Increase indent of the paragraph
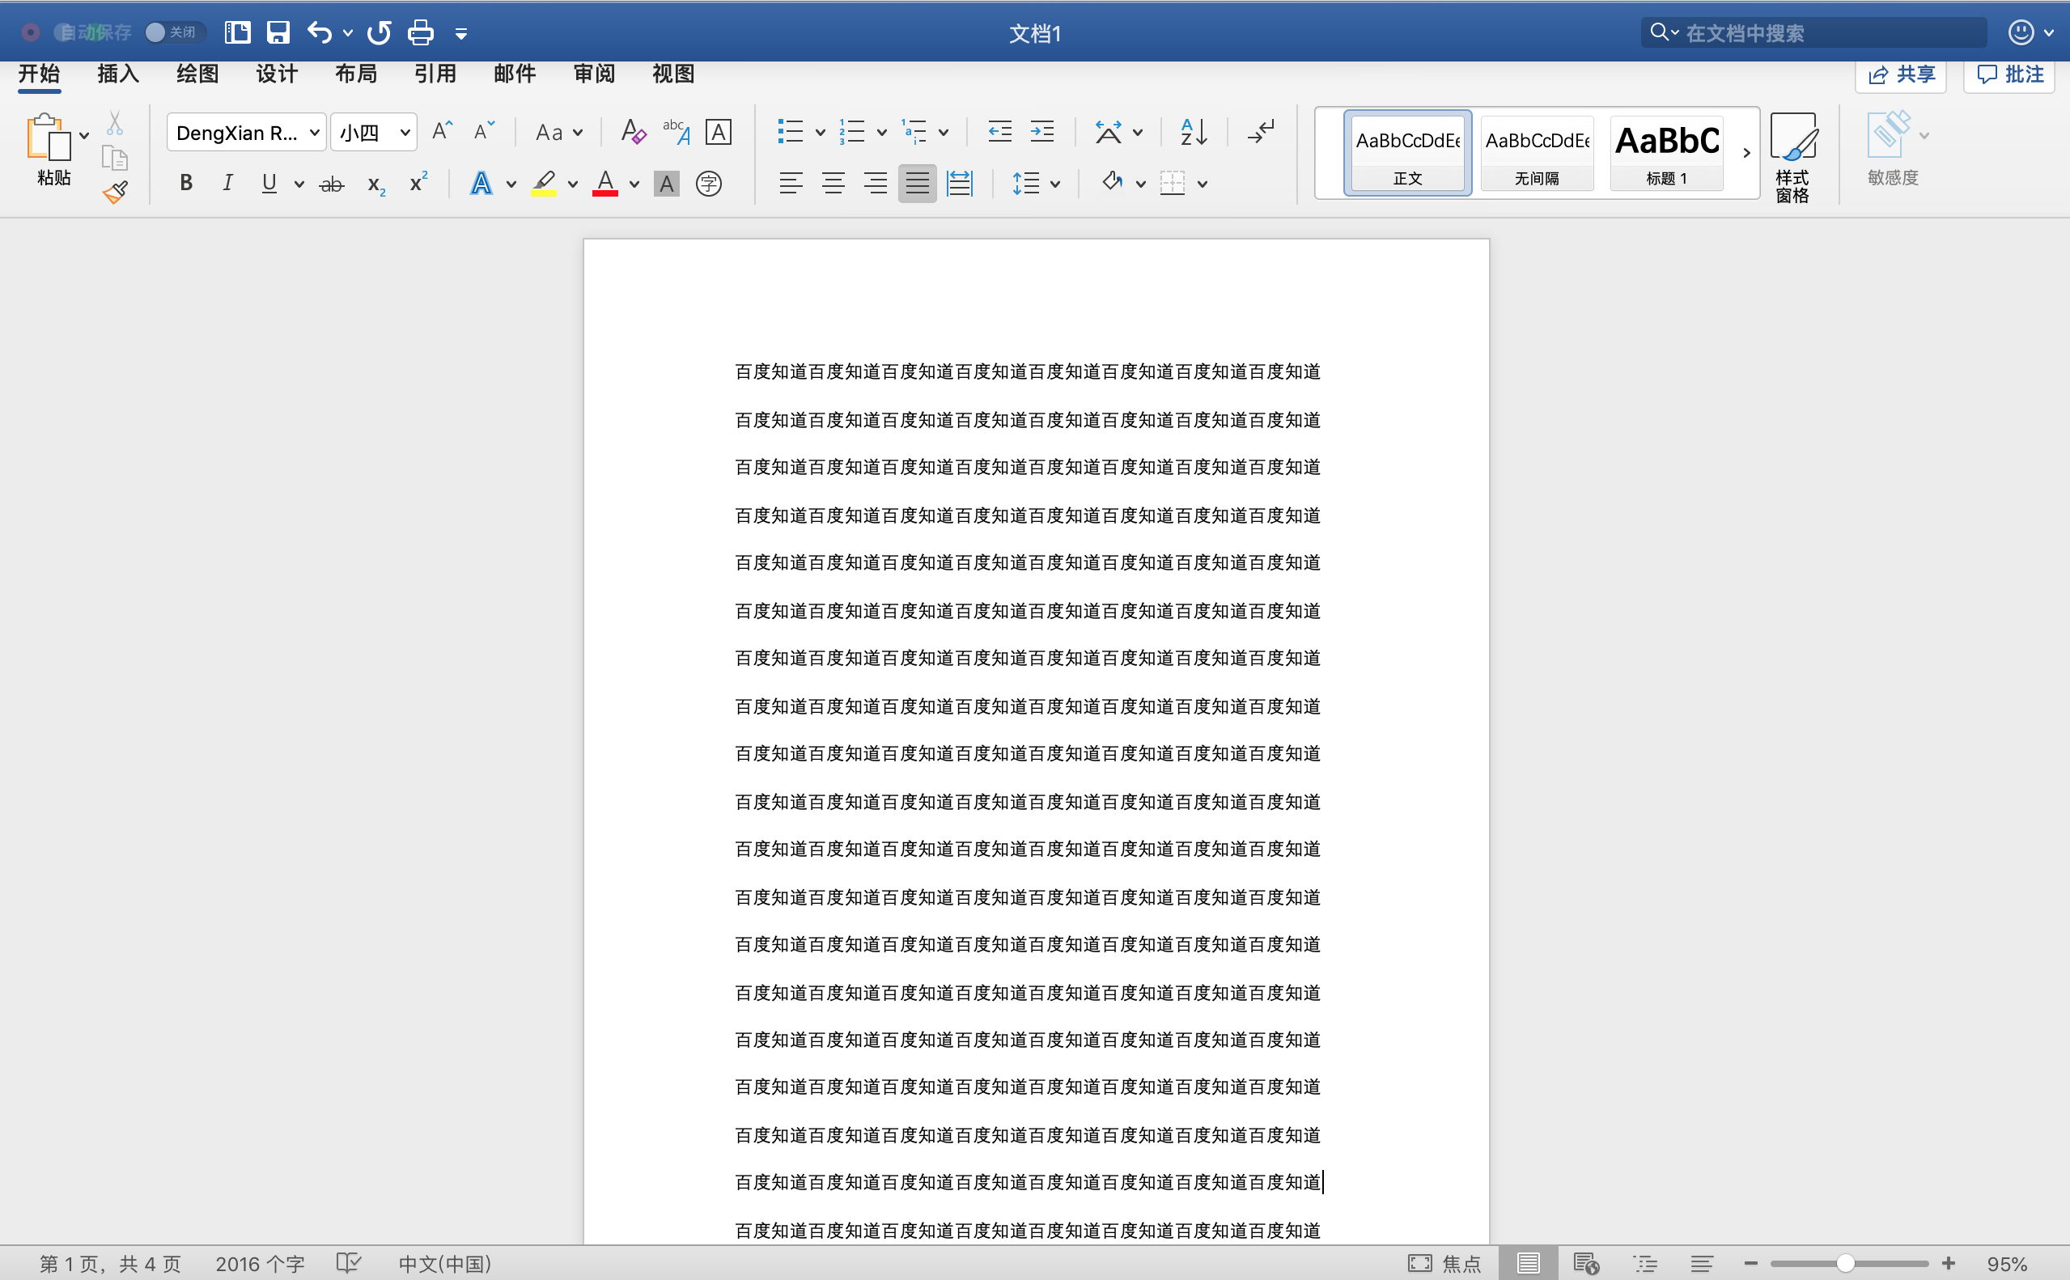 tap(1042, 132)
